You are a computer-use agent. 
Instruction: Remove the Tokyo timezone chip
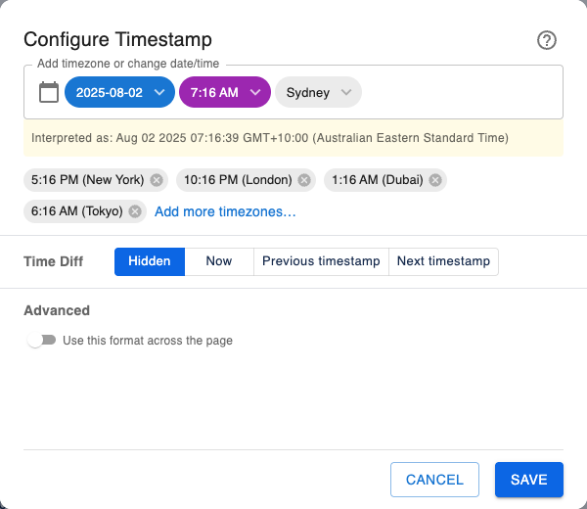point(135,211)
